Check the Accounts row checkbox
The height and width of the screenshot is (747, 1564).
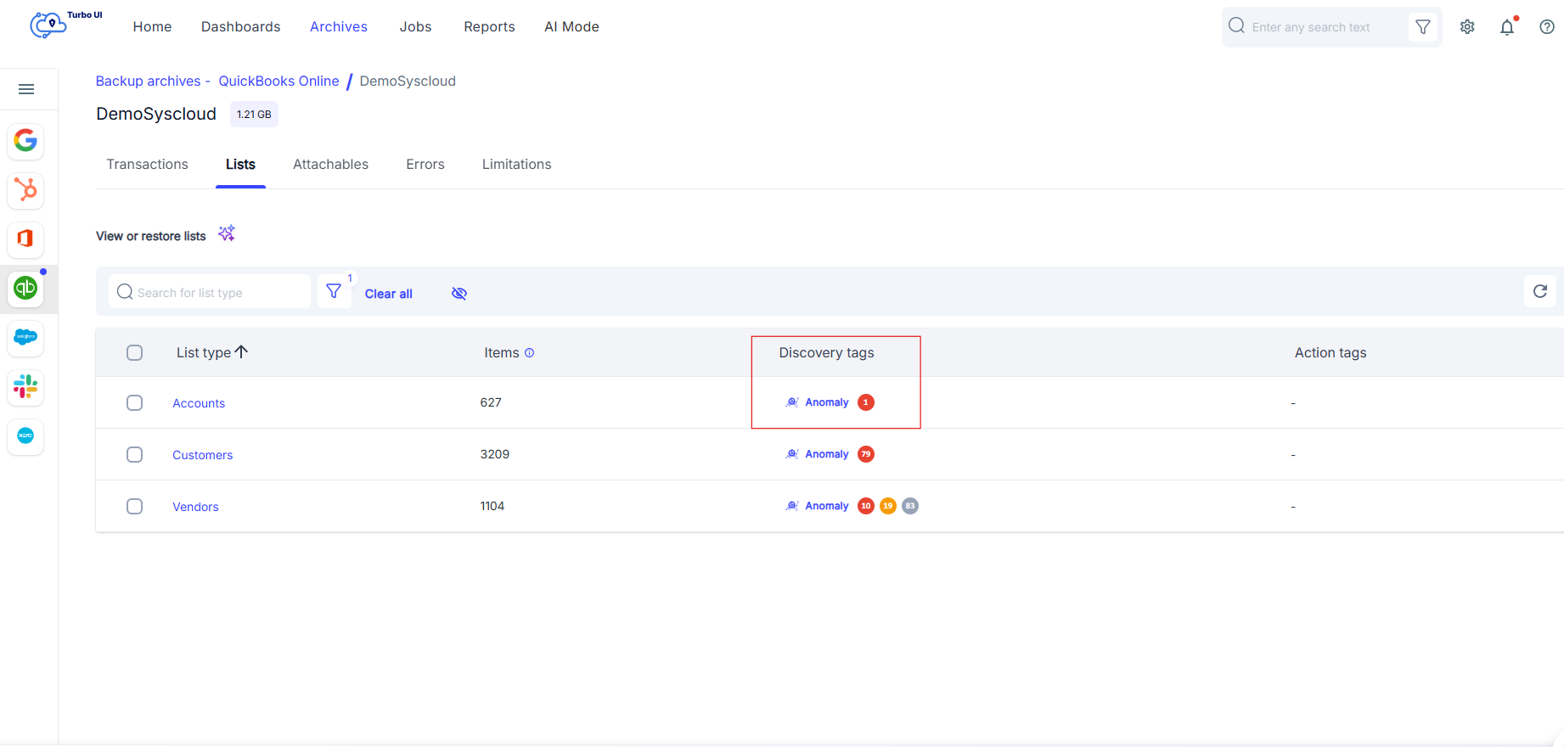[134, 402]
